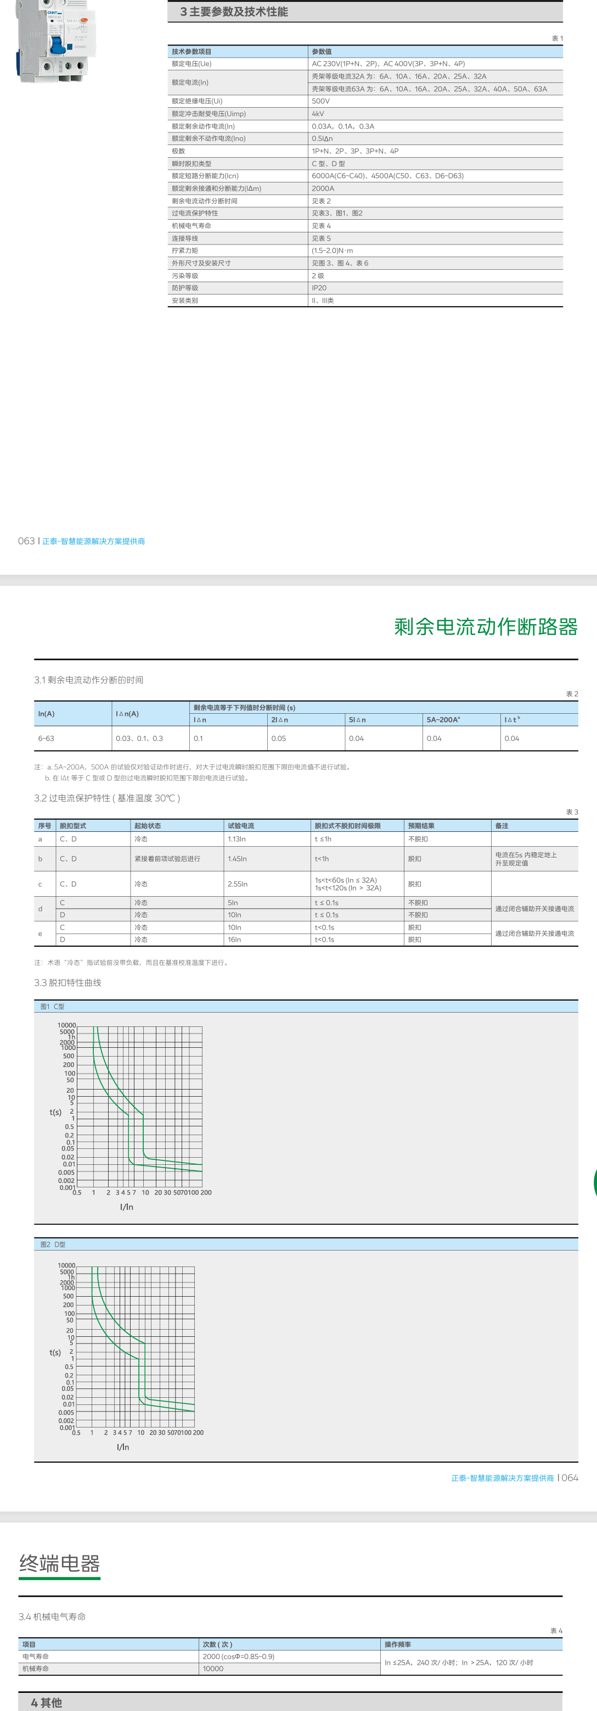Viewport: 597px width, 1711px height.
Task: Select the '额定电压(Ue)' row label
Action: pos(192,64)
